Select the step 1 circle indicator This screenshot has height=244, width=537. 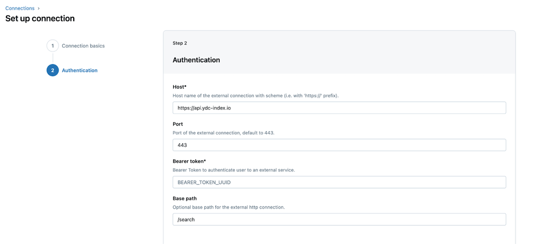tap(53, 46)
